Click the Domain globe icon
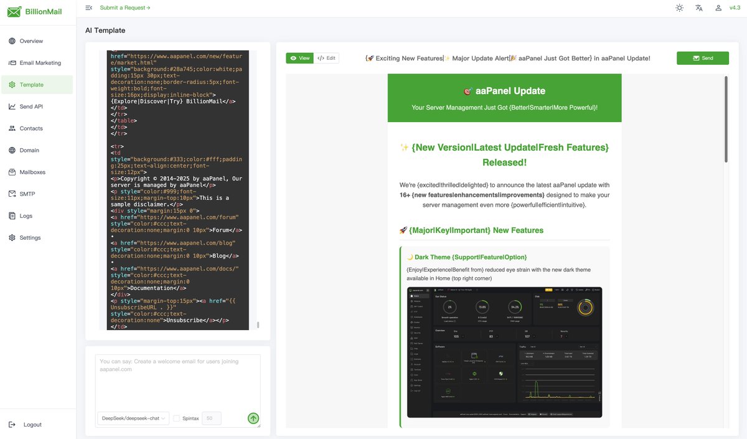This screenshot has width=747, height=439. coord(12,150)
